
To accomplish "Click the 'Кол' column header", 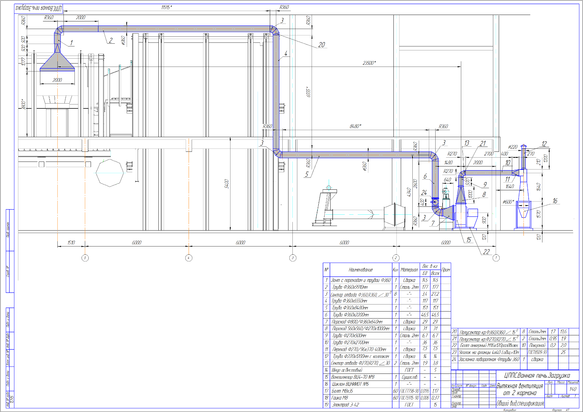I will [x=395, y=270].
